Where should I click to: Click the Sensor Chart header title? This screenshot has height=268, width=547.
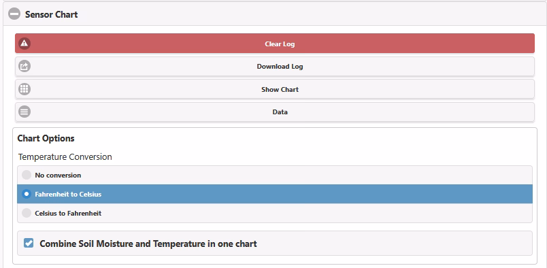pyautogui.click(x=51, y=14)
